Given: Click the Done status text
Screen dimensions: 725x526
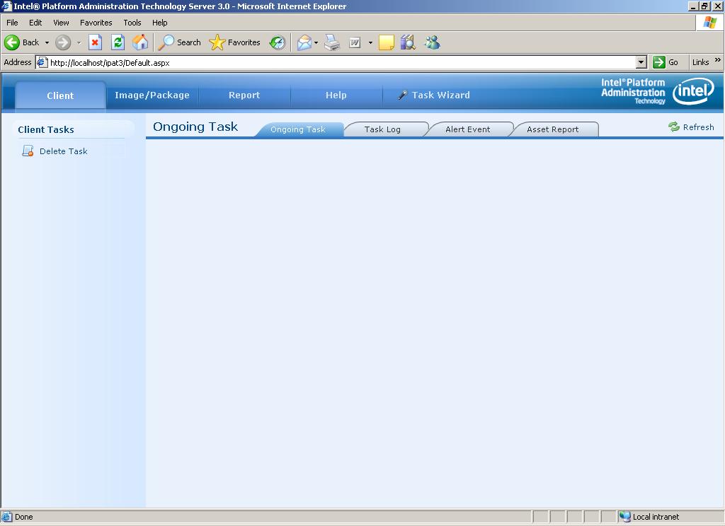Looking at the screenshot, I should (23, 517).
